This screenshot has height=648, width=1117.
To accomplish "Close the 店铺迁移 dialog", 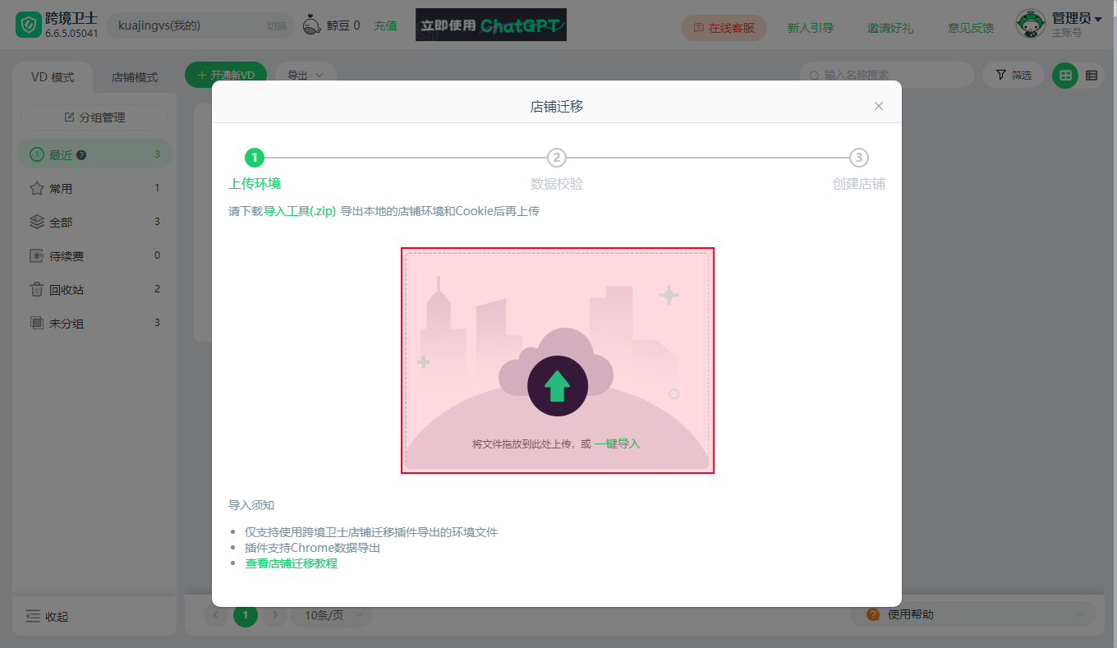I will 879,106.
